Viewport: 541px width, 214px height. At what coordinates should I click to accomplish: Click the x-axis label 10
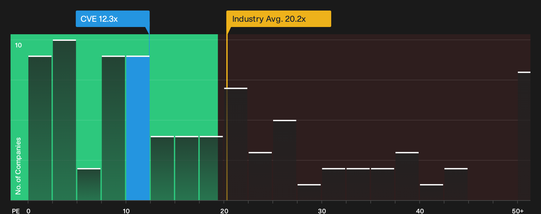126,211
